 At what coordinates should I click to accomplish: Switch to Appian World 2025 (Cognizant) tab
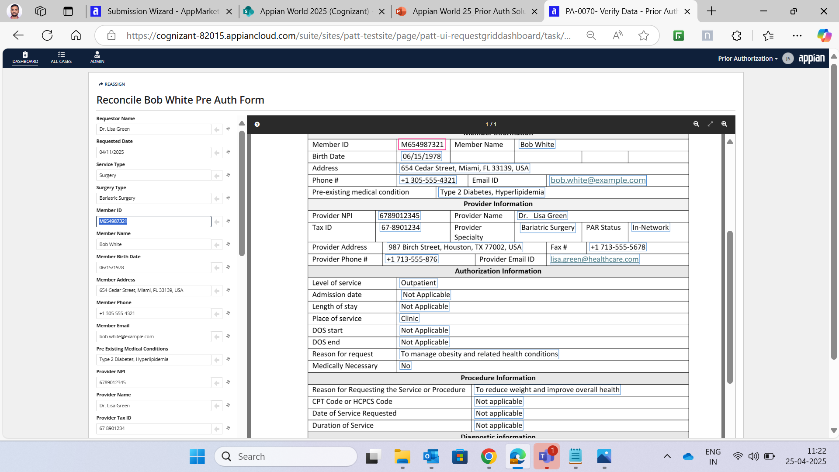(x=315, y=11)
